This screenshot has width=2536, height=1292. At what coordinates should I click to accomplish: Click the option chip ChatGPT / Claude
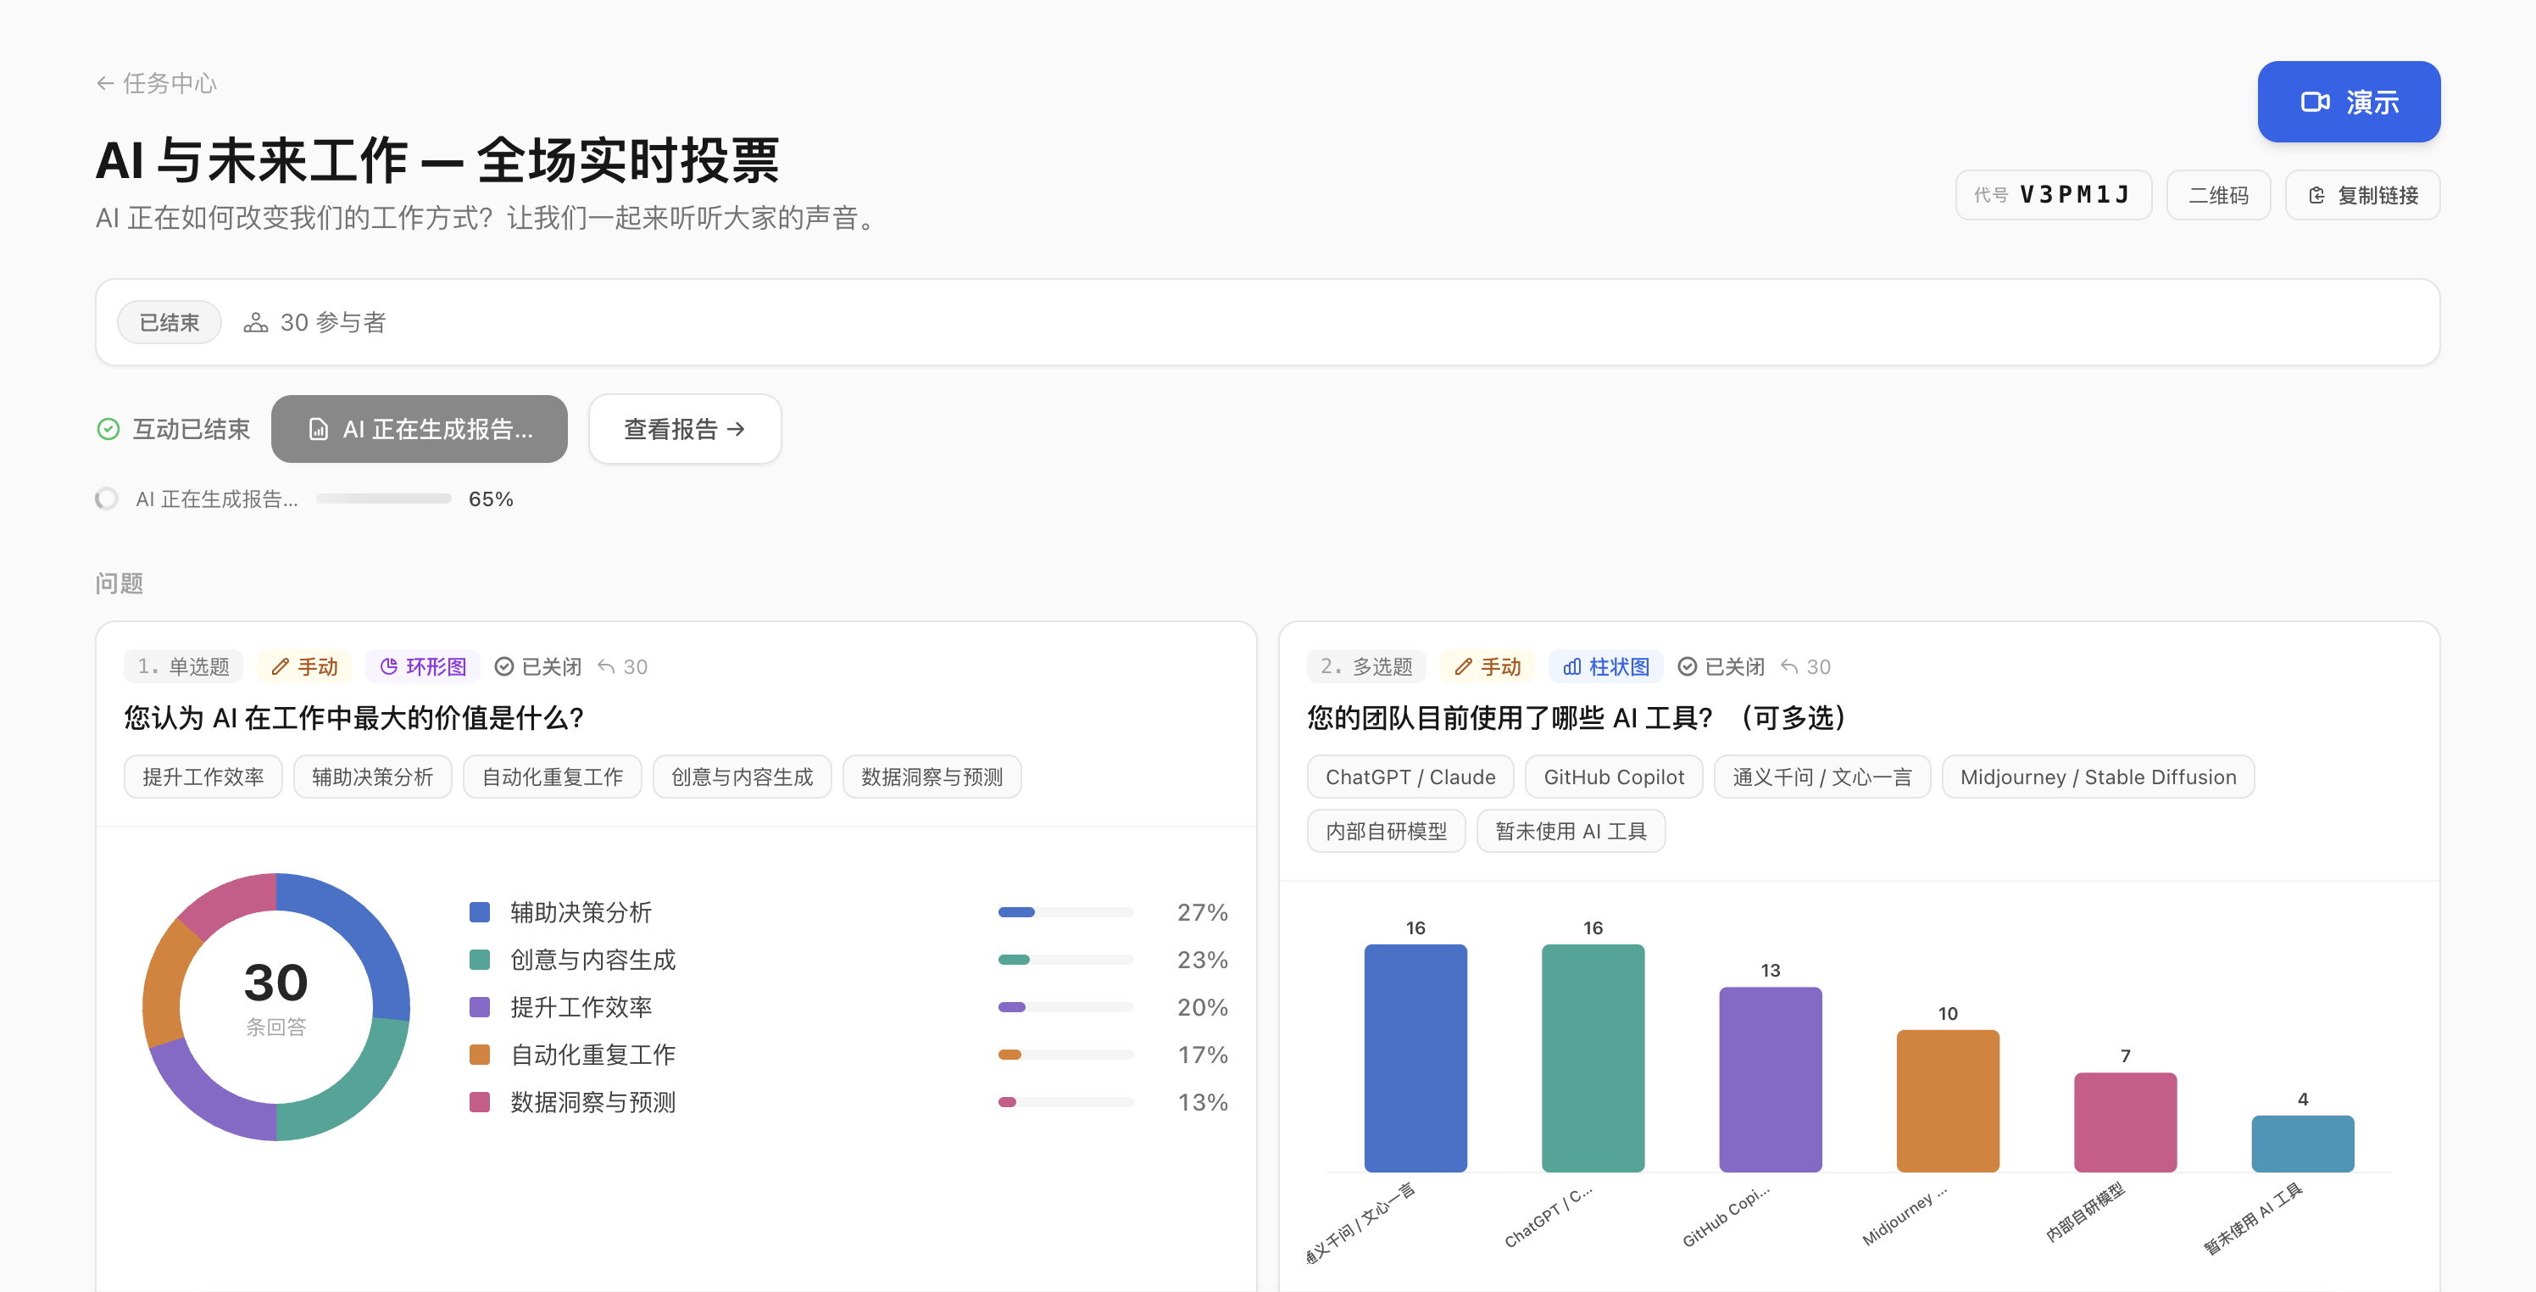(x=1410, y=777)
